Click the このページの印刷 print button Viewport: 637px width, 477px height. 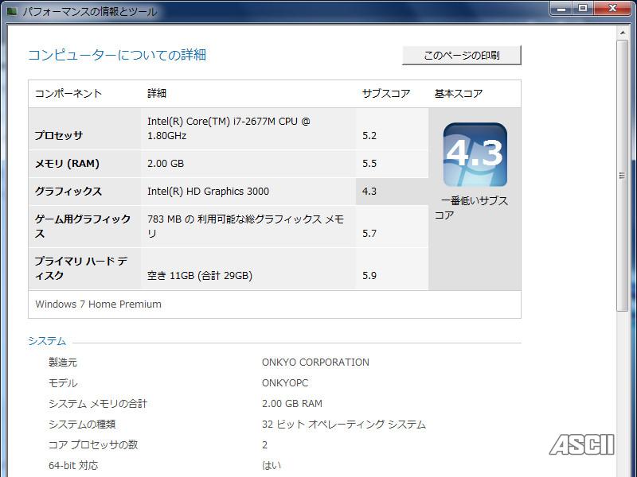[x=462, y=55]
